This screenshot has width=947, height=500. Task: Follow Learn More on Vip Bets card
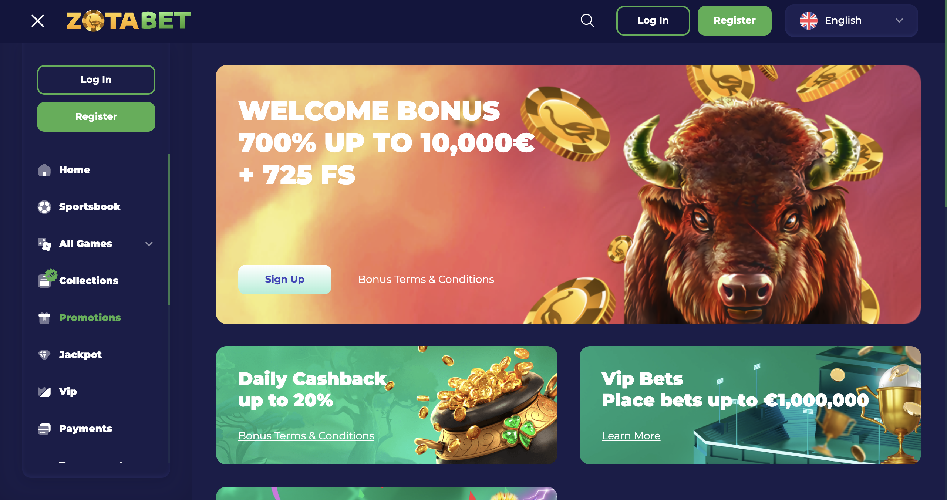pyautogui.click(x=631, y=436)
